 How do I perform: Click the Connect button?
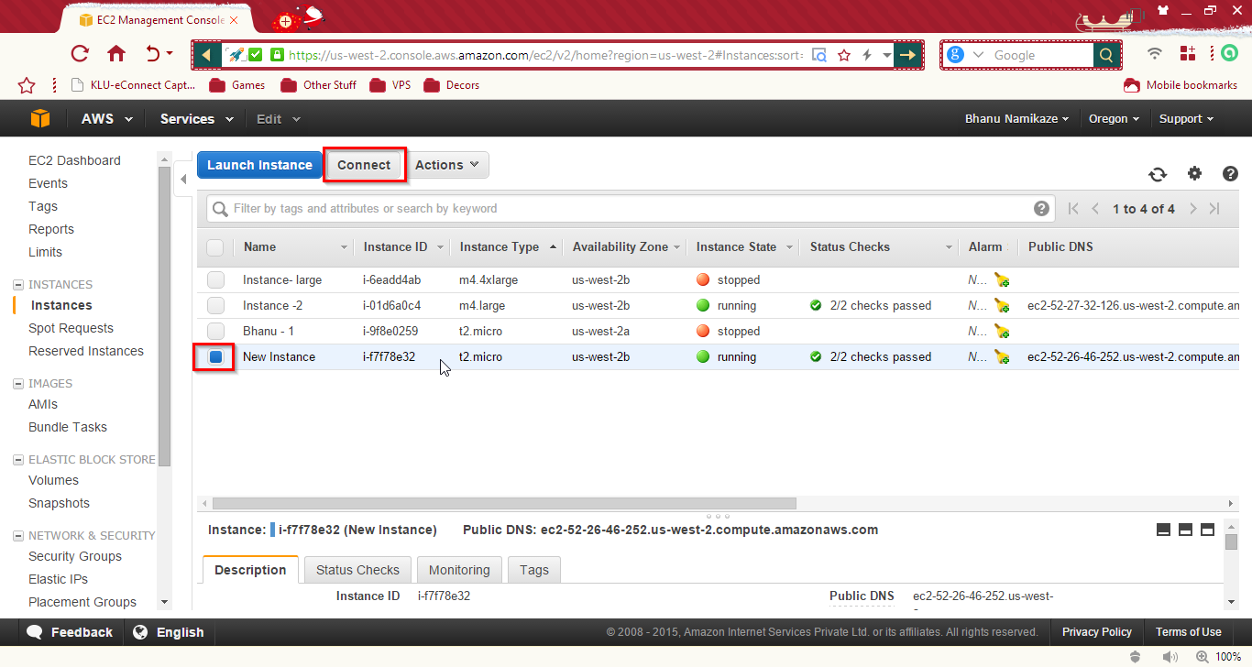(364, 165)
